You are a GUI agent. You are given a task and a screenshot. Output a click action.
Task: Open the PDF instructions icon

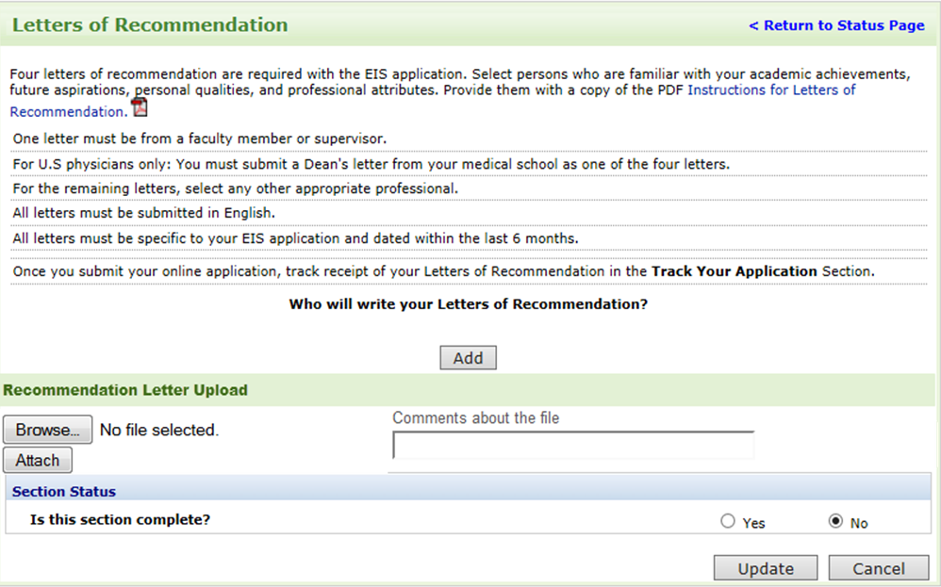(x=140, y=107)
